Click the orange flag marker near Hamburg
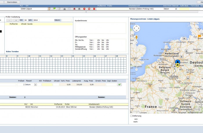The width and height of the screenshot is (203, 133). [x=200, y=36]
